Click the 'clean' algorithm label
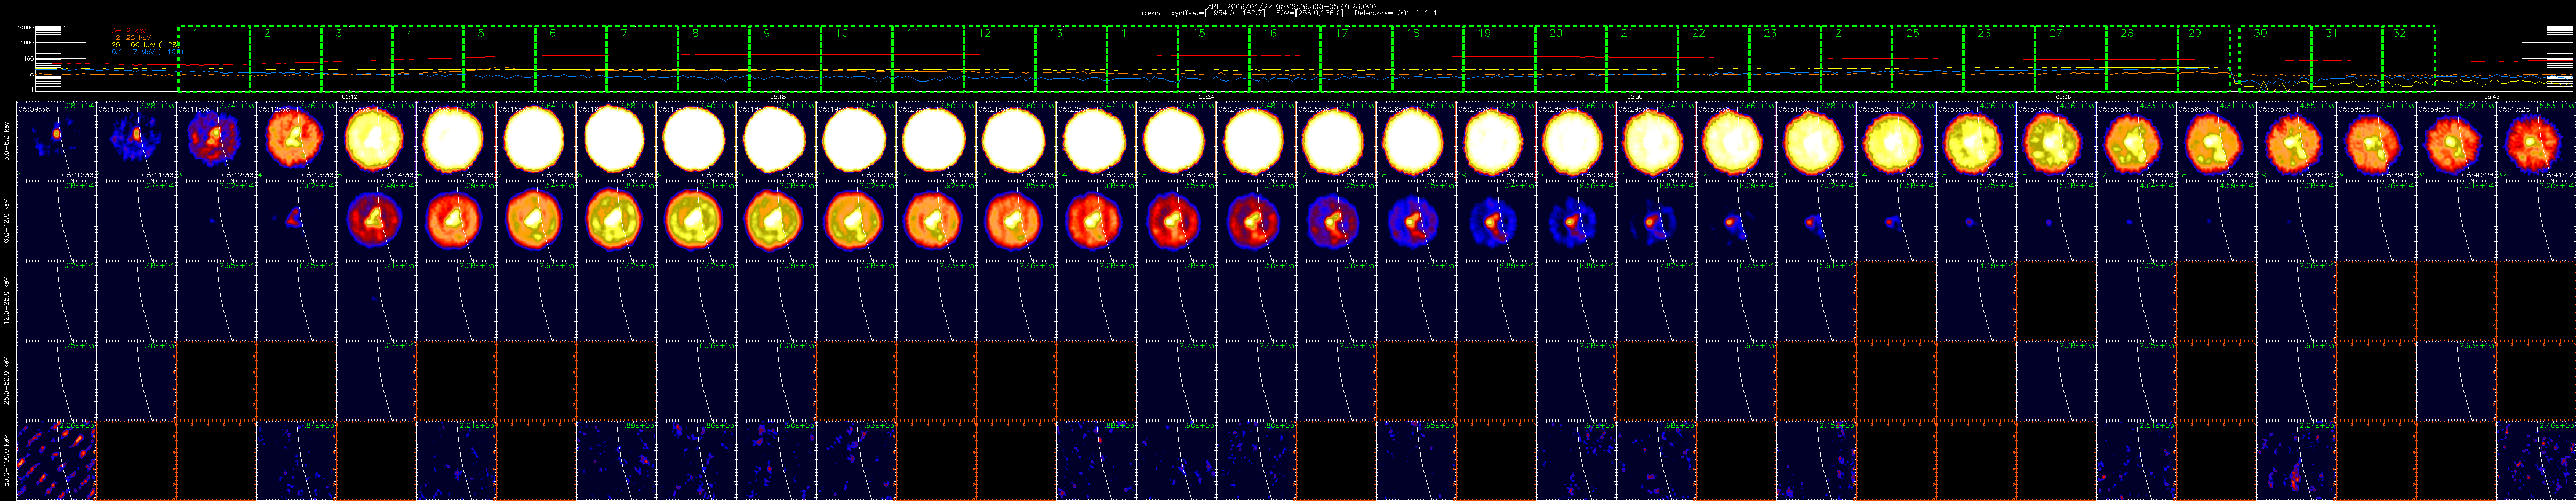The width and height of the screenshot is (2576, 501). pos(1151,13)
